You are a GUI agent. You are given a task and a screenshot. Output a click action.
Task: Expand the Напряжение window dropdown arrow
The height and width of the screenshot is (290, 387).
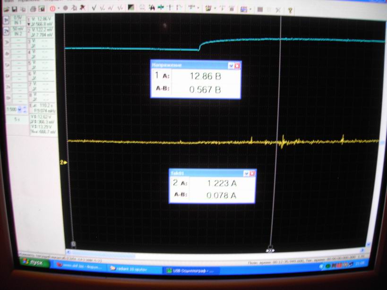click(231, 66)
